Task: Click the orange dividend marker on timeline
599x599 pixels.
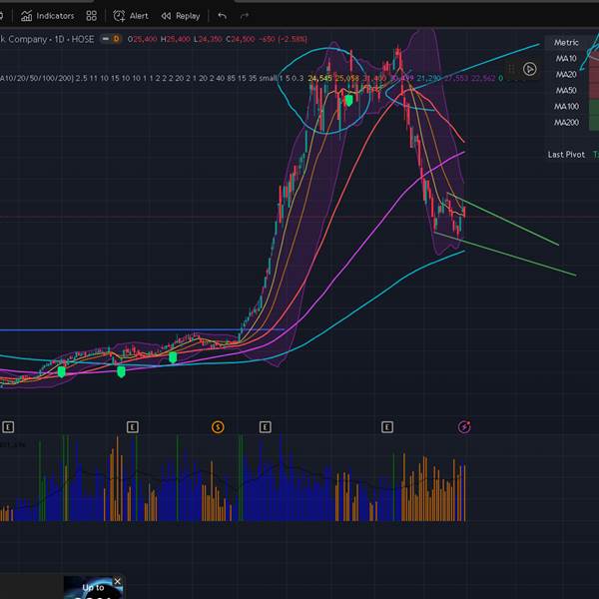Action: (x=218, y=427)
